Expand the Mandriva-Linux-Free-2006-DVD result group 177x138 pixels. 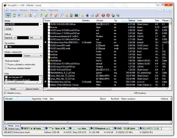(45, 42)
